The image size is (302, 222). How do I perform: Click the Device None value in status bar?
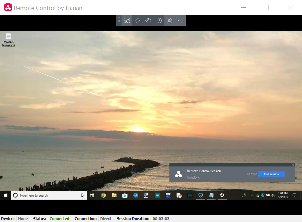point(23,219)
